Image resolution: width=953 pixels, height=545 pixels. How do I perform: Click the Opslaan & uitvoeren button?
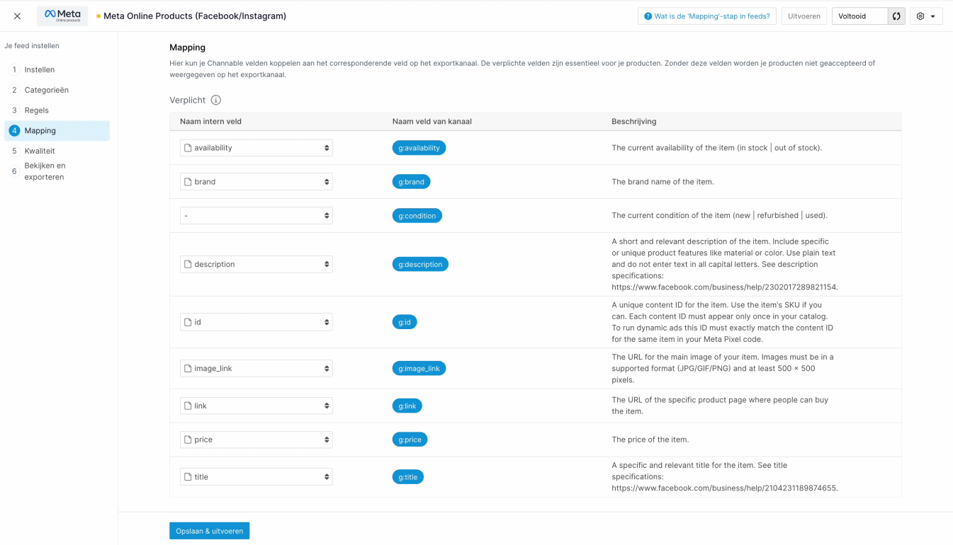point(209,531)
